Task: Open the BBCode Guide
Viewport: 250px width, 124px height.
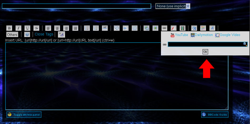Action: tap(215, 115)
